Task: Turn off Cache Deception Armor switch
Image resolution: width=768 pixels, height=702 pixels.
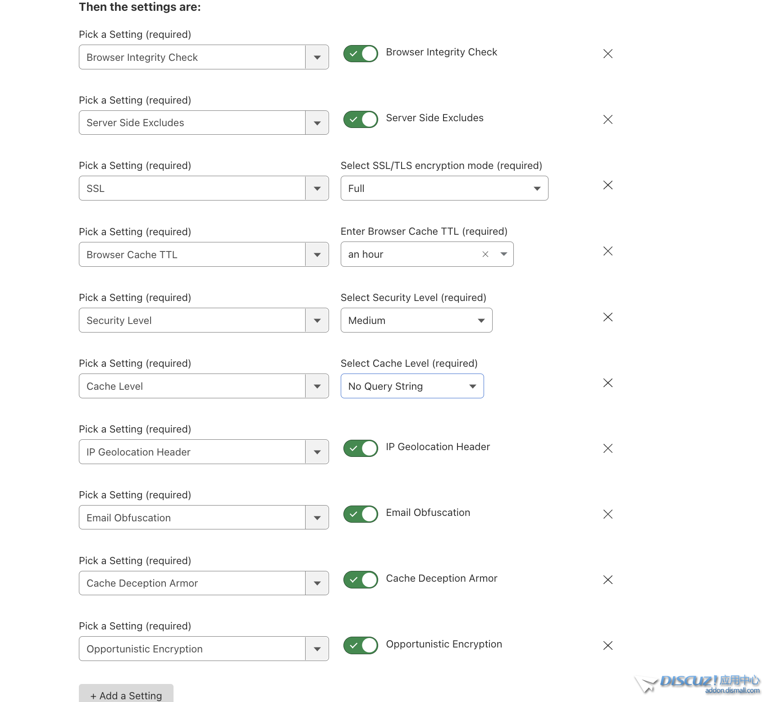Action: click(361, 580)
